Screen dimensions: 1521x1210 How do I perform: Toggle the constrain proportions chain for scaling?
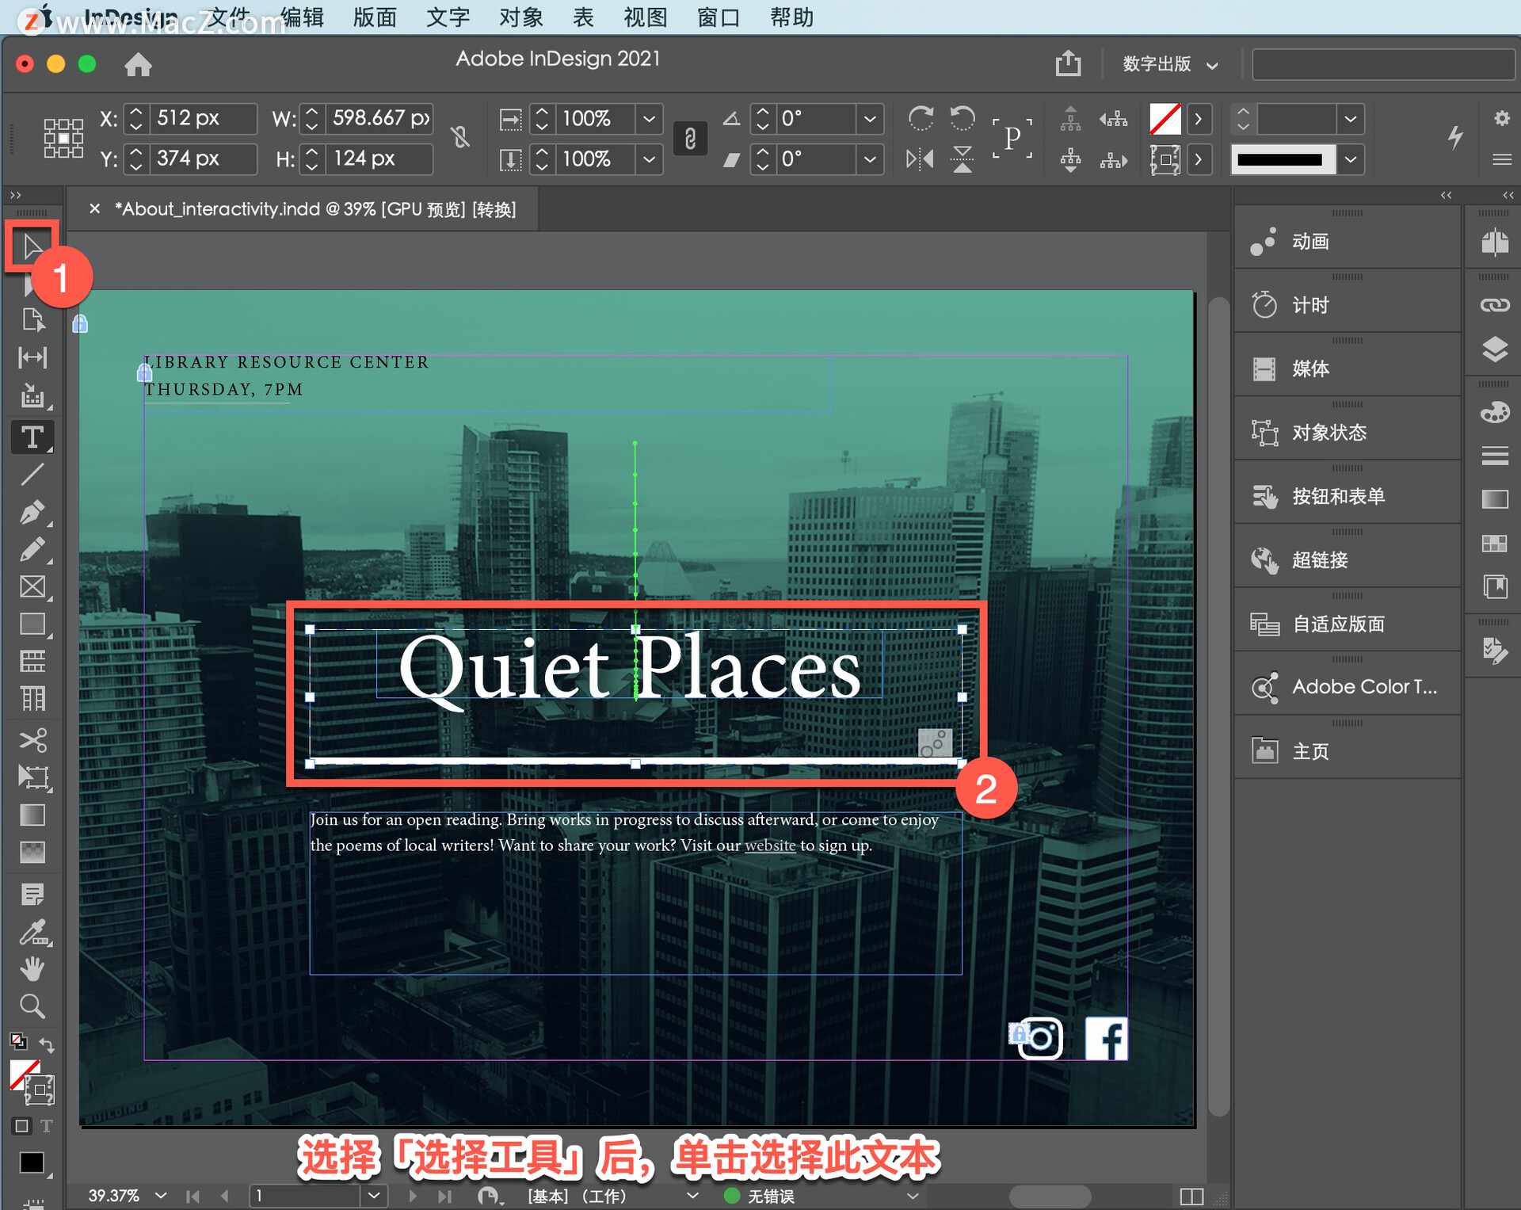(689, 139)
